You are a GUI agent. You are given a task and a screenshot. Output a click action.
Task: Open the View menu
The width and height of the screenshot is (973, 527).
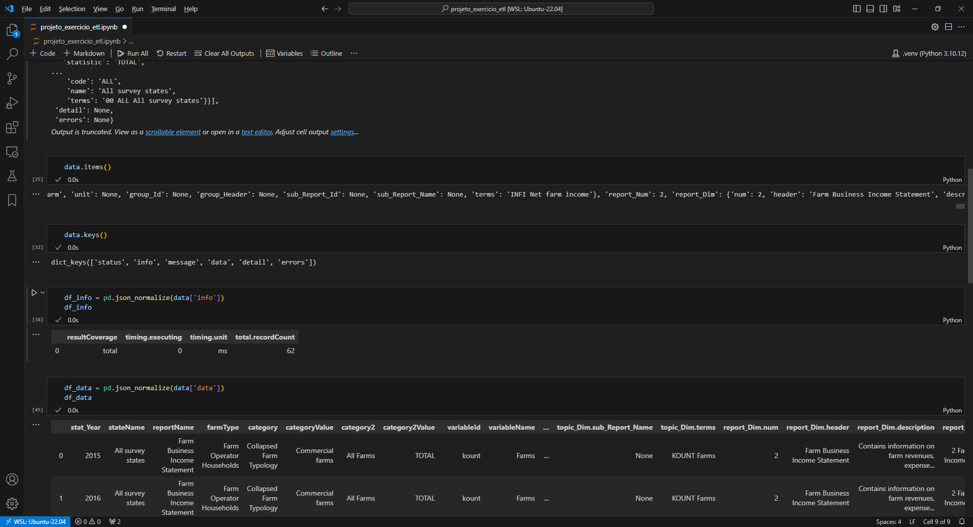(100, 9)
